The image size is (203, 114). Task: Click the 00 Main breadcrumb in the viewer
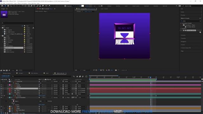(79, 11)
